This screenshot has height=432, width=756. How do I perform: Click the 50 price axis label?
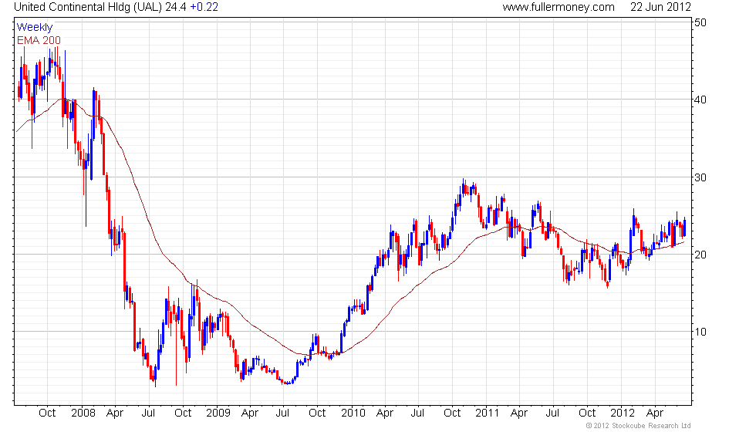coord(700,22)
